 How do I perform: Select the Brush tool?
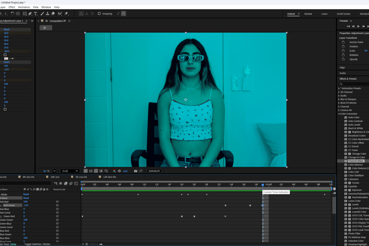(x=42, y=13)
